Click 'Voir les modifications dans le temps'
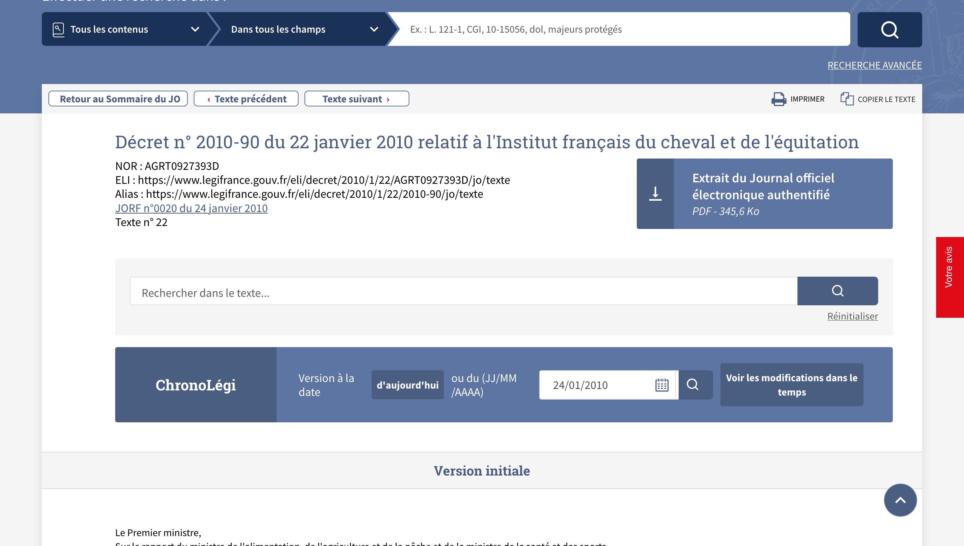This screenshot has width=964, height=546. (792, 385)
